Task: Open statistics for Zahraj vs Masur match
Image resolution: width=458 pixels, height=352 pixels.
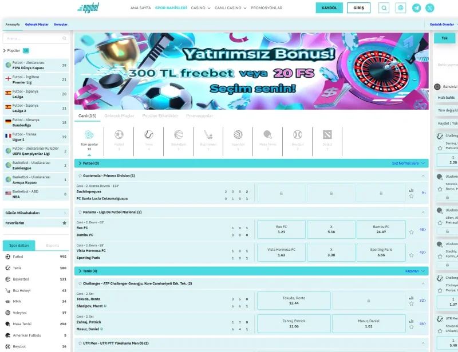Action: click(x=411, y=321)
